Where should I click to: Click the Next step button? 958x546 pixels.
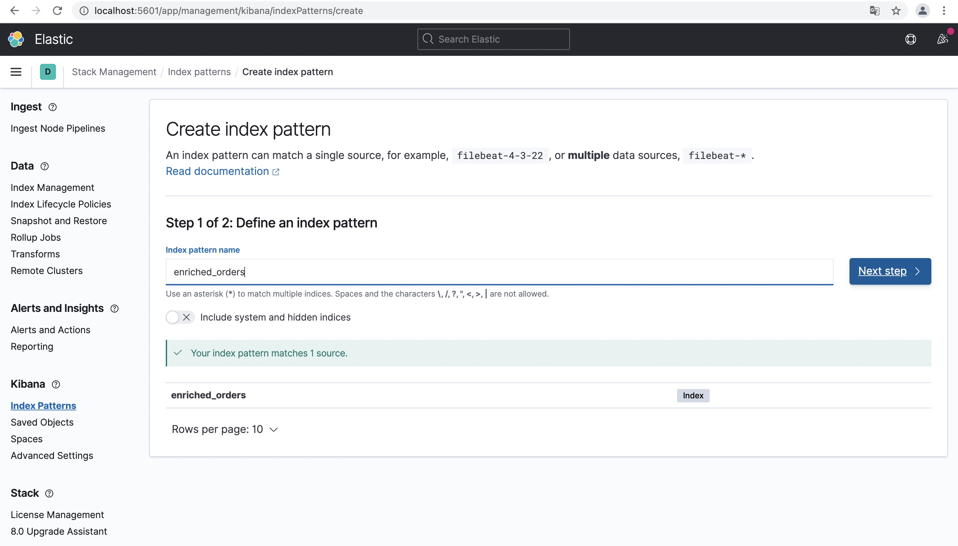(x=890, y=271)
